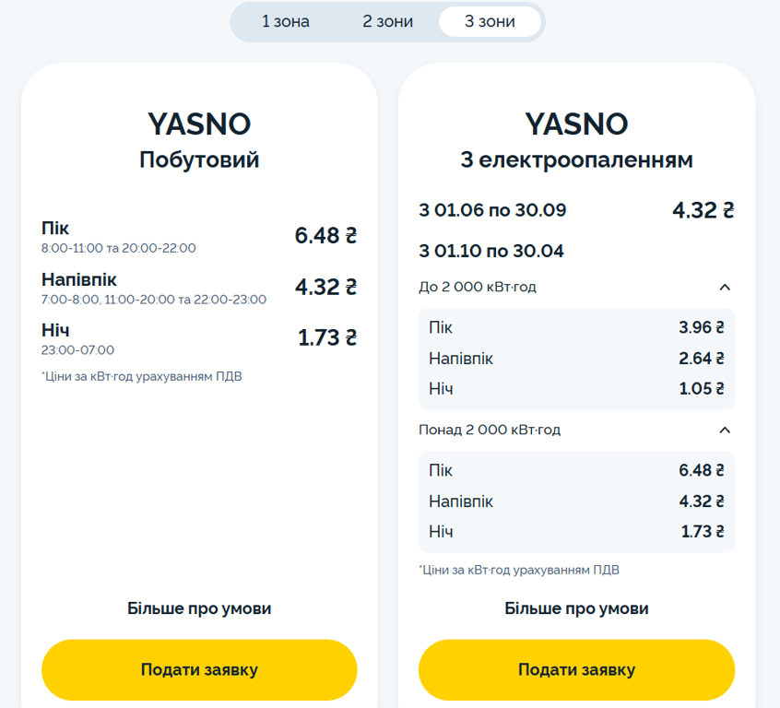This screenshot has width=780, height=708.
Task: Switch to the "1 зона" tab
Action: click(x=286, y=21)
